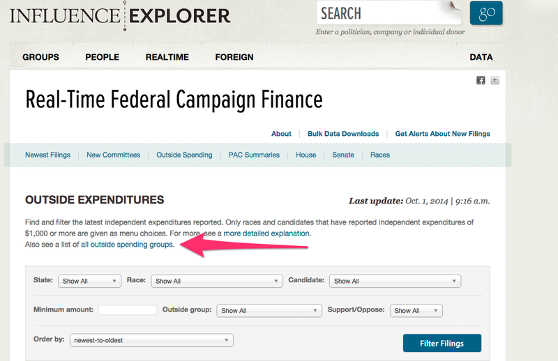This screenshot has width=558, height=361.
Task: Open the Support/Oppose dropdown
Action: [x=416, y=310]
